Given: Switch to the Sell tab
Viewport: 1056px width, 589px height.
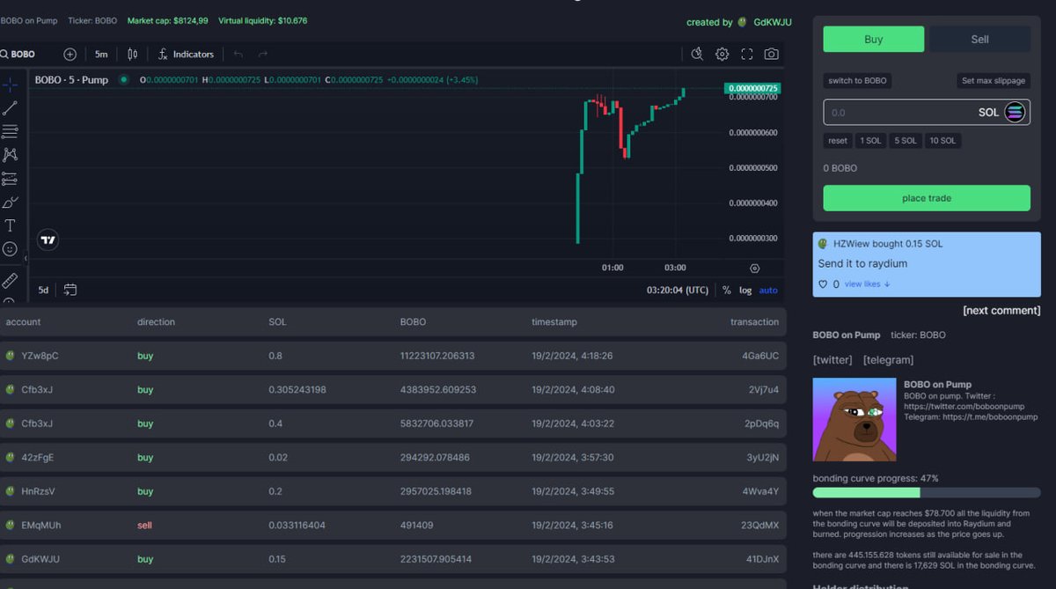Looking at the screenshot, I should click(979, 39).
